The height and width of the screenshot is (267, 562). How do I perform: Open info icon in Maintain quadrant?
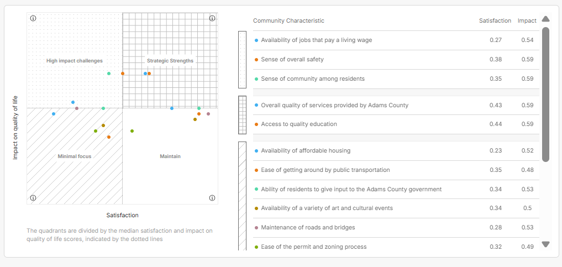pos(212,197)
